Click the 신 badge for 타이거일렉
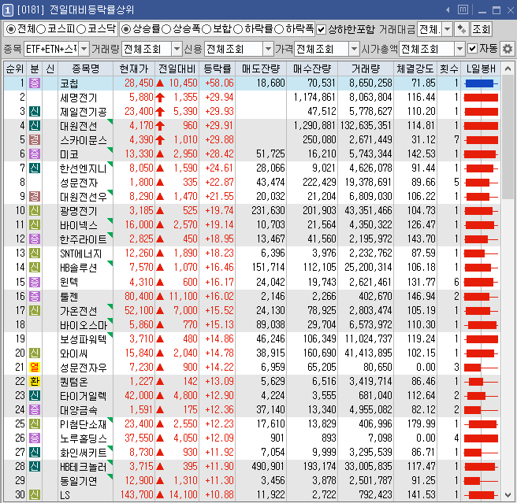This screenshot has height=503, width=517. [x=35, y=395]
